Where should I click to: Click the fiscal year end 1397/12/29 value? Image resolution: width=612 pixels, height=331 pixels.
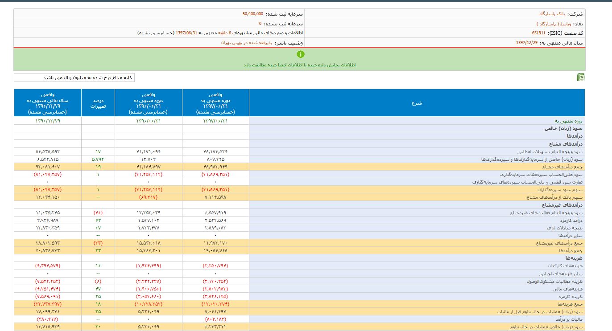(x=526, y=43)
